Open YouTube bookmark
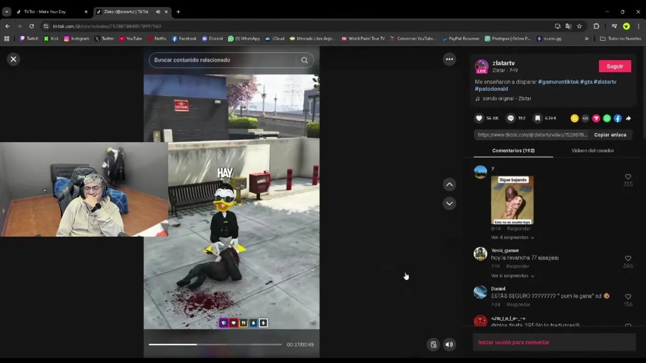Image resolution: width=646 pixels, height=363 pixels. point(131,38)
